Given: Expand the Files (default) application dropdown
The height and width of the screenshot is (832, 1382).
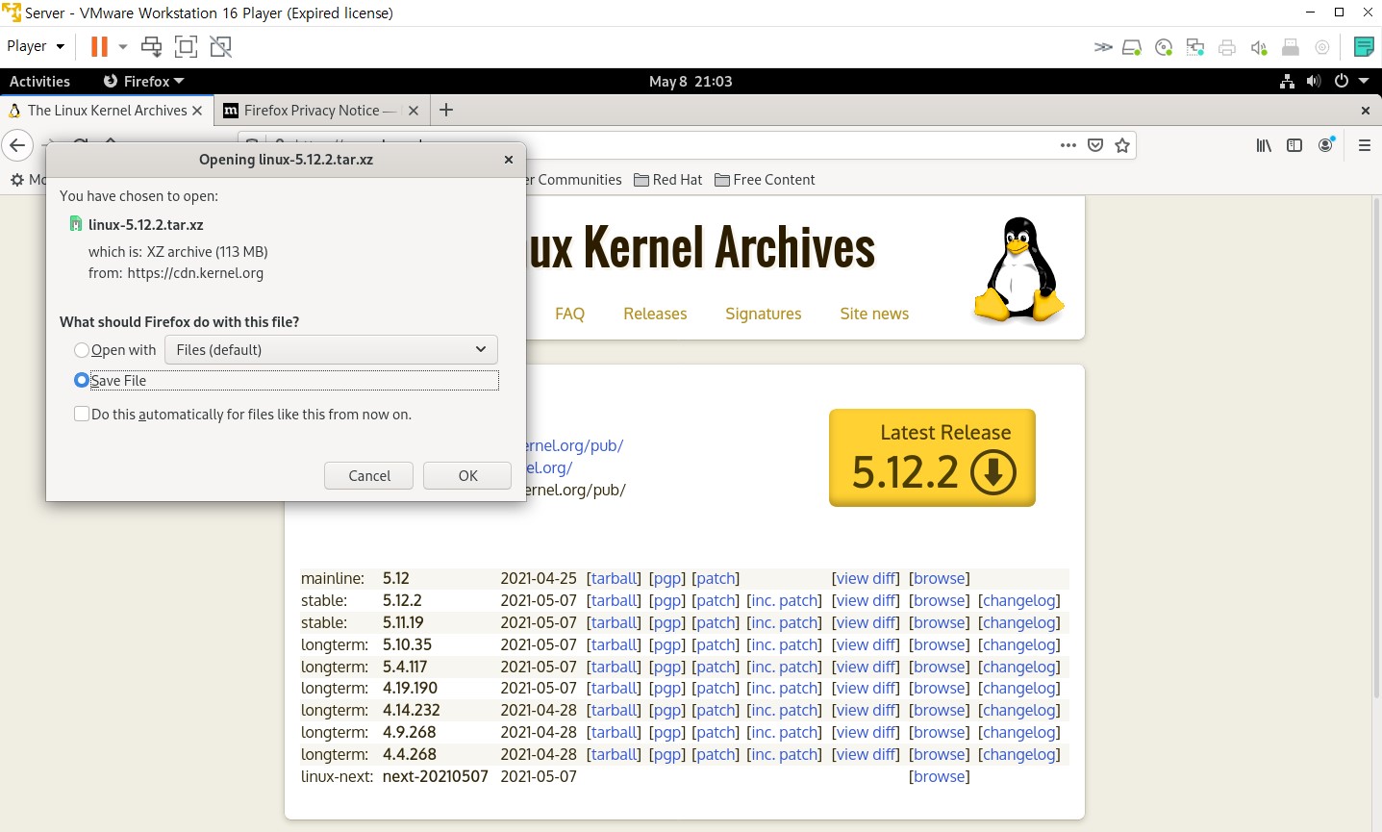Looking at the screenshot, I should pos(331,350).
